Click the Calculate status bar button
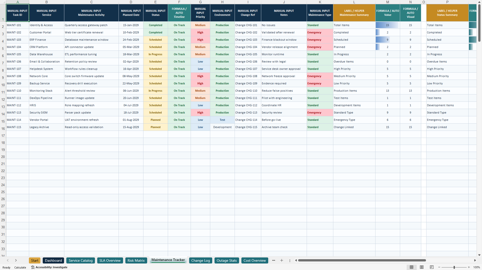The height and width of the screenshot is (270, 482). pos(20,267)
